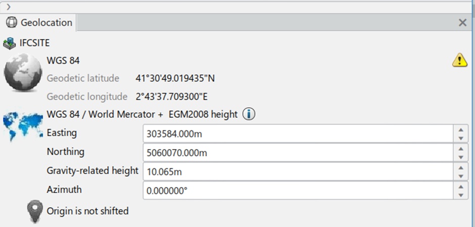
Task: Increase the Northing value with up arrow
Action: click(x=461, y=149)
